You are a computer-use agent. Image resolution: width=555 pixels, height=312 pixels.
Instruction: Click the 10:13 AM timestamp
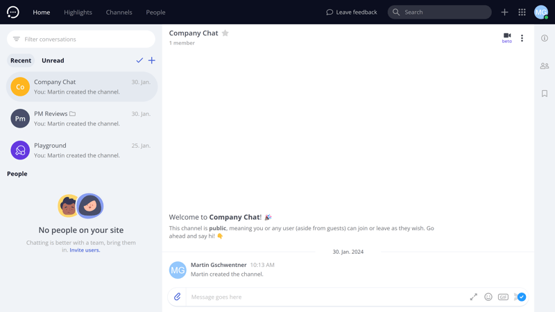(262, 265)
